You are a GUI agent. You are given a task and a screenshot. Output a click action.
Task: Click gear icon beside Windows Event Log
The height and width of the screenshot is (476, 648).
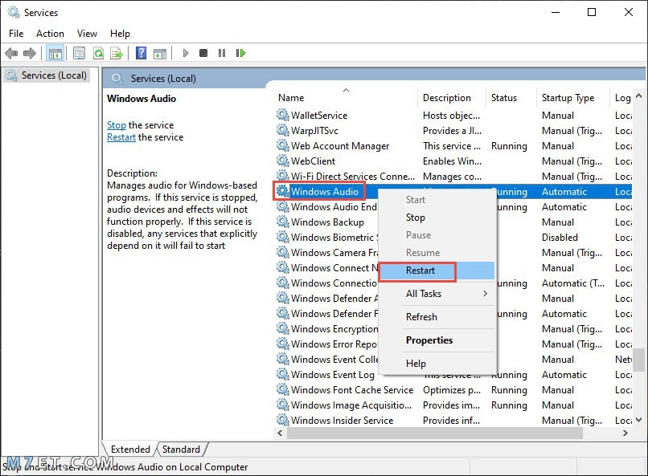[x=283, y=375]
